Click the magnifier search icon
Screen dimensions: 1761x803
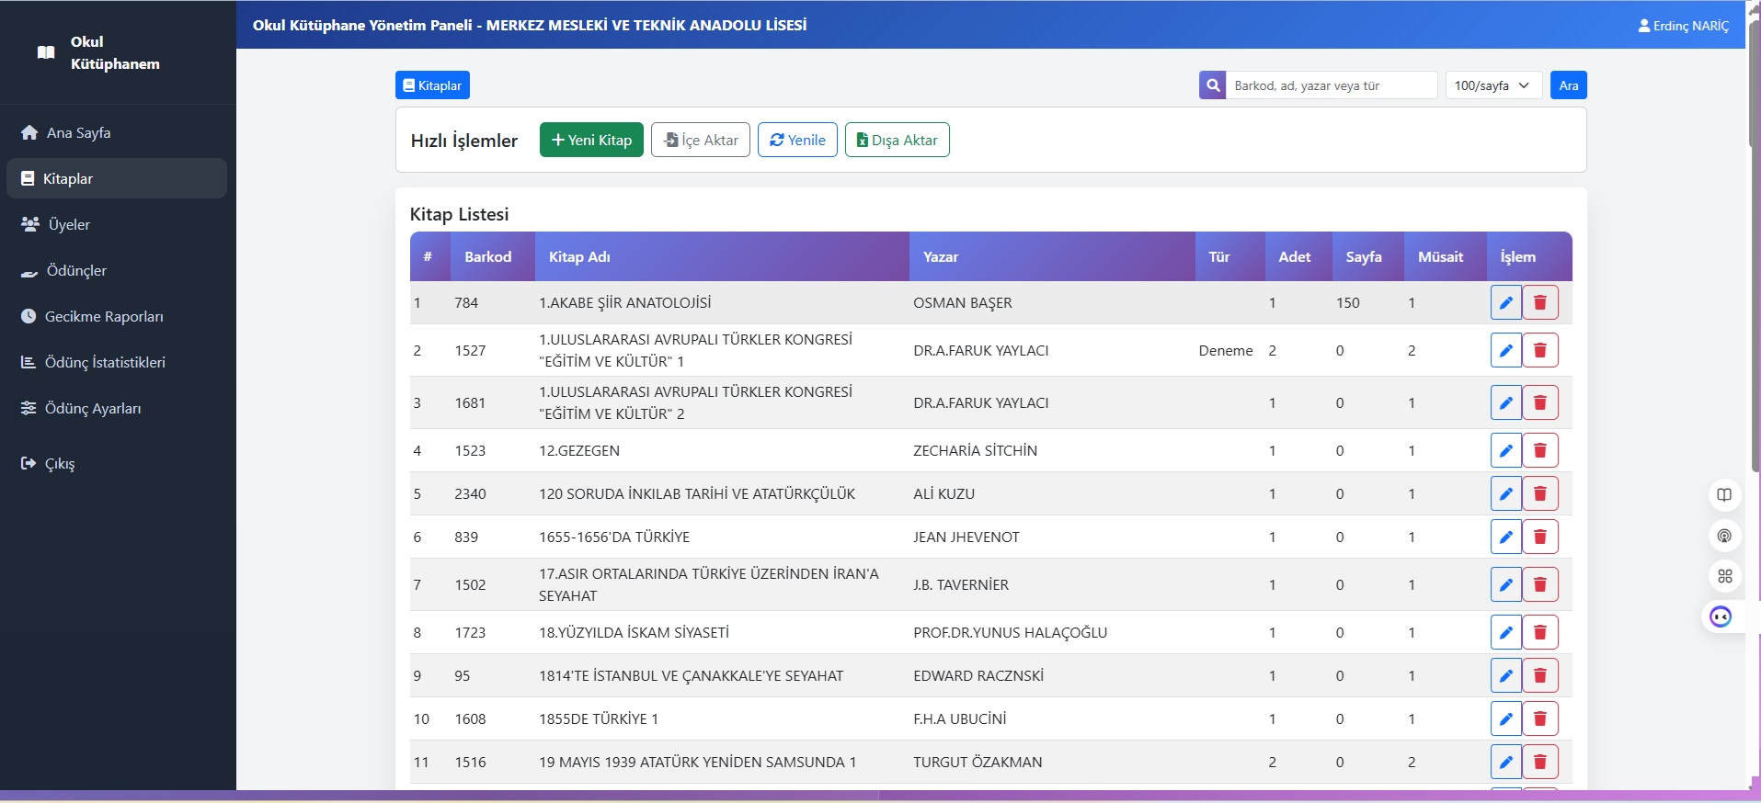[x=1213, y=85]
